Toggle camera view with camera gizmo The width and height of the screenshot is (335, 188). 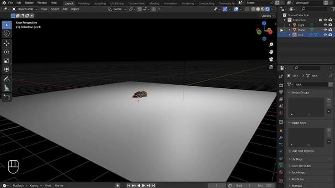point(271,59)
